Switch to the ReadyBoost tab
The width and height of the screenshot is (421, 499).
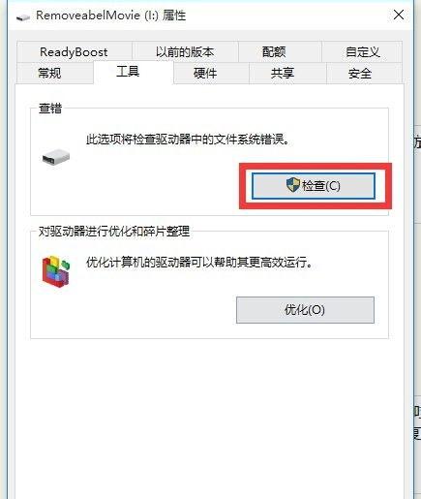74,51
